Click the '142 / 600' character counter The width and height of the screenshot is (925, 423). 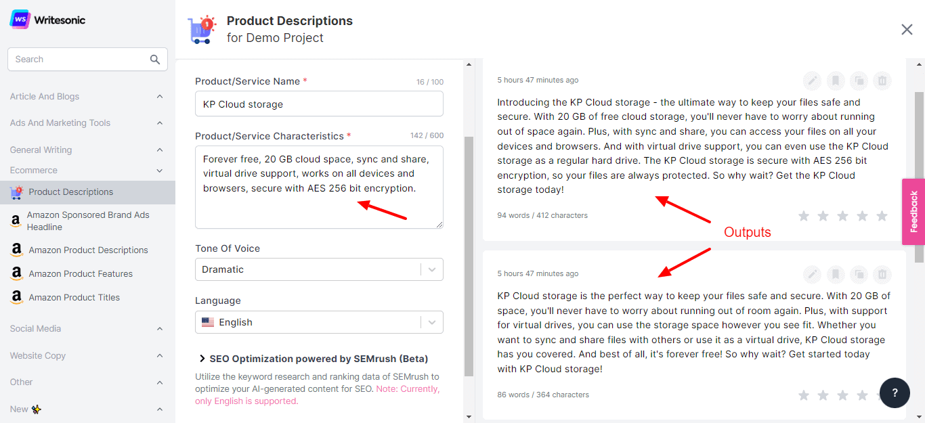(x=427, y=136)
